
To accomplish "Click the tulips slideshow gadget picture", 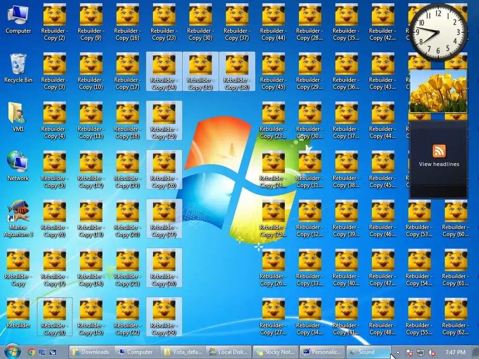I will pos(438,91).
